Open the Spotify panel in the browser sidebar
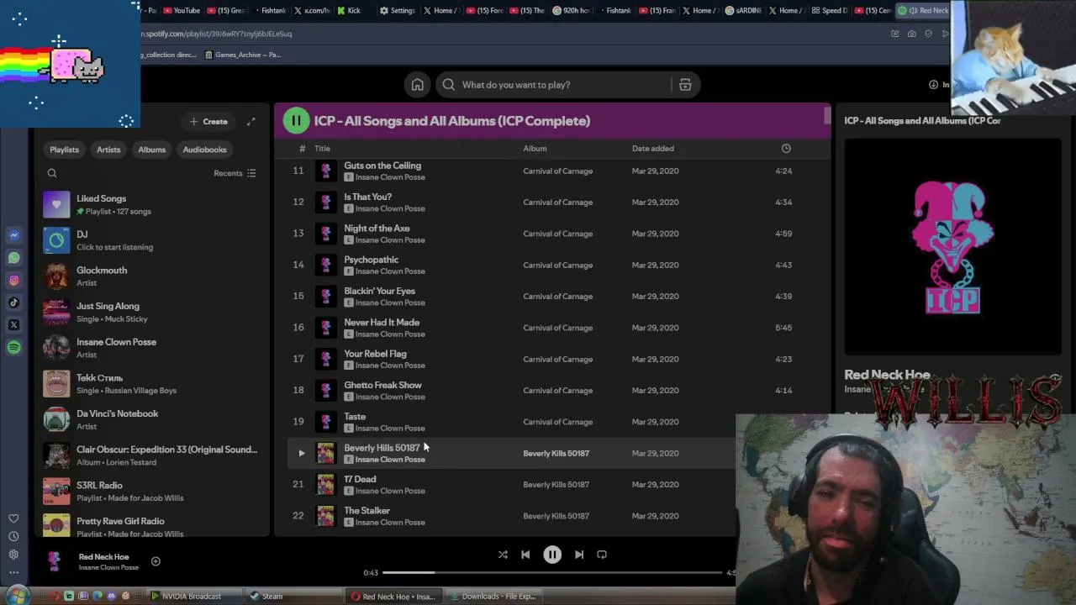1076x605 pixels. point(14,347)
